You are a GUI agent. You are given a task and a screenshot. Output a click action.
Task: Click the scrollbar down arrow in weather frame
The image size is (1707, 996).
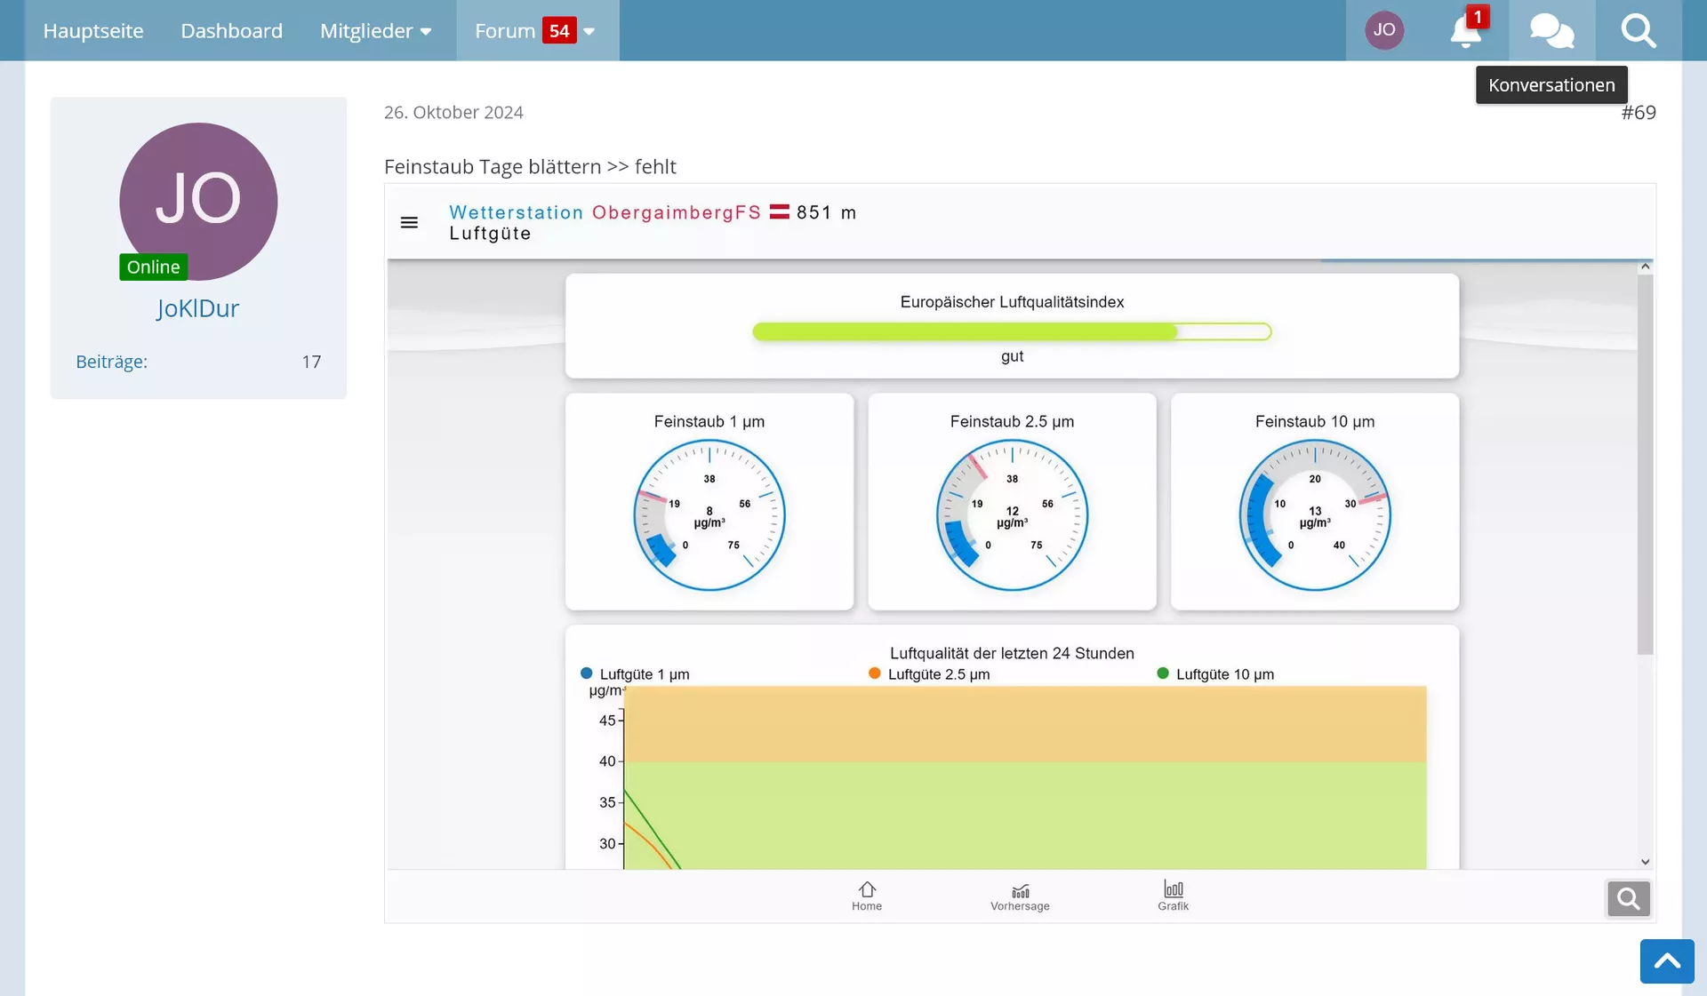1645,862
